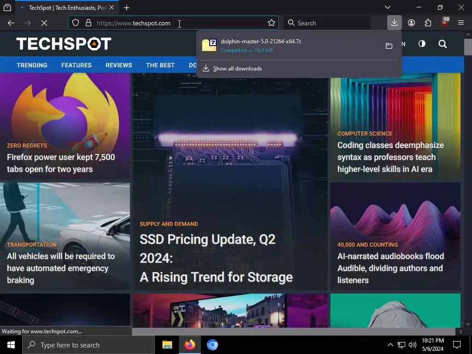Screen dimensions: 472x354
Task: Open the Firefox downloads toolbar button
Action: (x=394, y=23)
